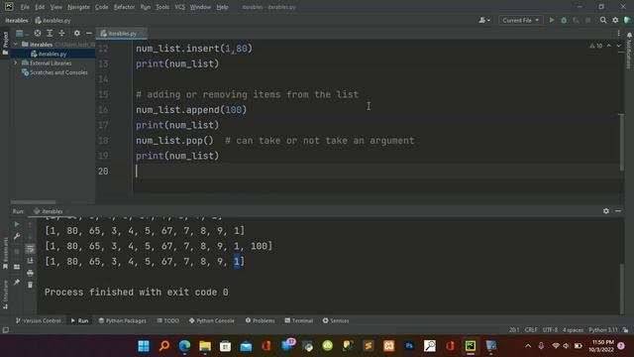
Task: Open the Python Console tool window
Action: coord(211,320)
